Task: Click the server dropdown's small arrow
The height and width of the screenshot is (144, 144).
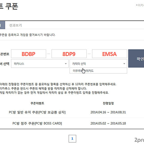Action: (x=66, y=64)
